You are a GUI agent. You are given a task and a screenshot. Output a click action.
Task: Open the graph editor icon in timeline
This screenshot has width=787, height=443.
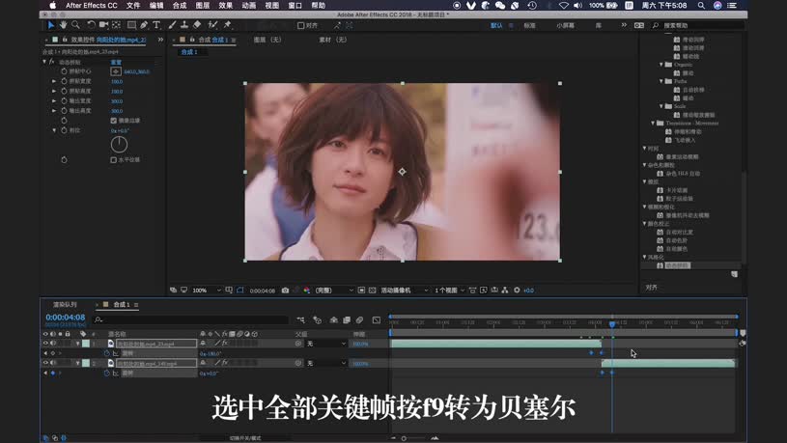tap(377, 319)
